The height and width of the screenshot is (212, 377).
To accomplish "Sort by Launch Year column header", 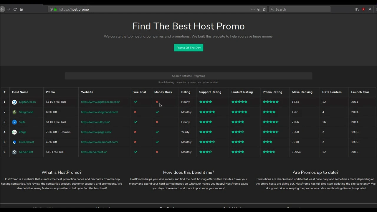I will click(x=360, y=92).
